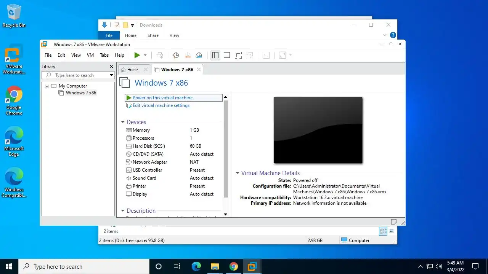
Task: Open the VM menu
Action: coord(90,55)
